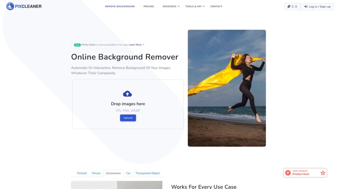Click the login arrow icon
This screenshot has height=189, width=337.
click(306, 7)
